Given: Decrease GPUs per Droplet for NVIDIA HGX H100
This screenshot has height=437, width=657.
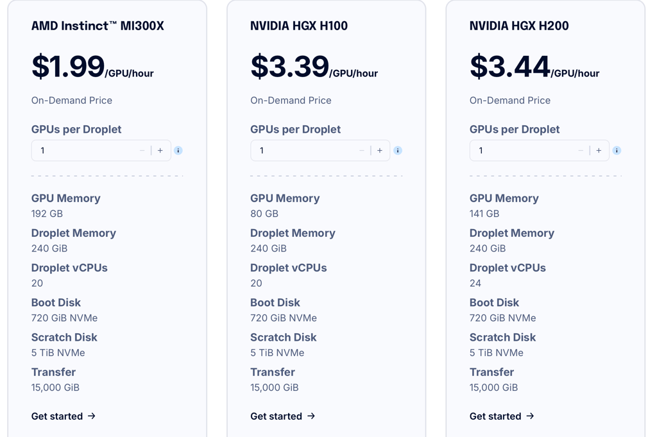Looking at the screenshot, I should (x=362, y=150).
